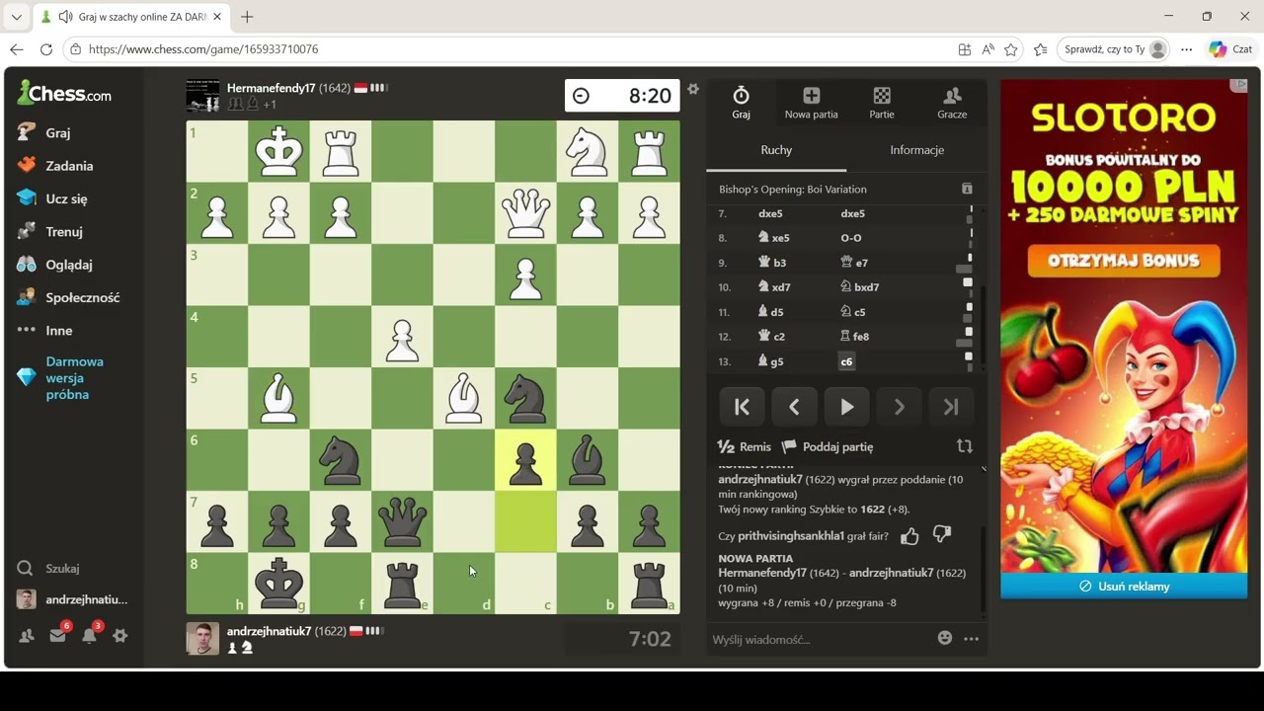
Task: Open browser tab list dropdown
Action: click(x=16, y=17)
